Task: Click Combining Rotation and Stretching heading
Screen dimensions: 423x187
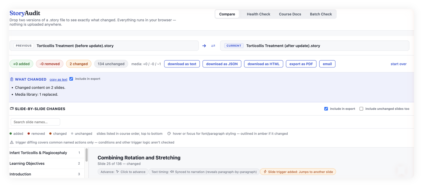Action: tap(139, 158)
